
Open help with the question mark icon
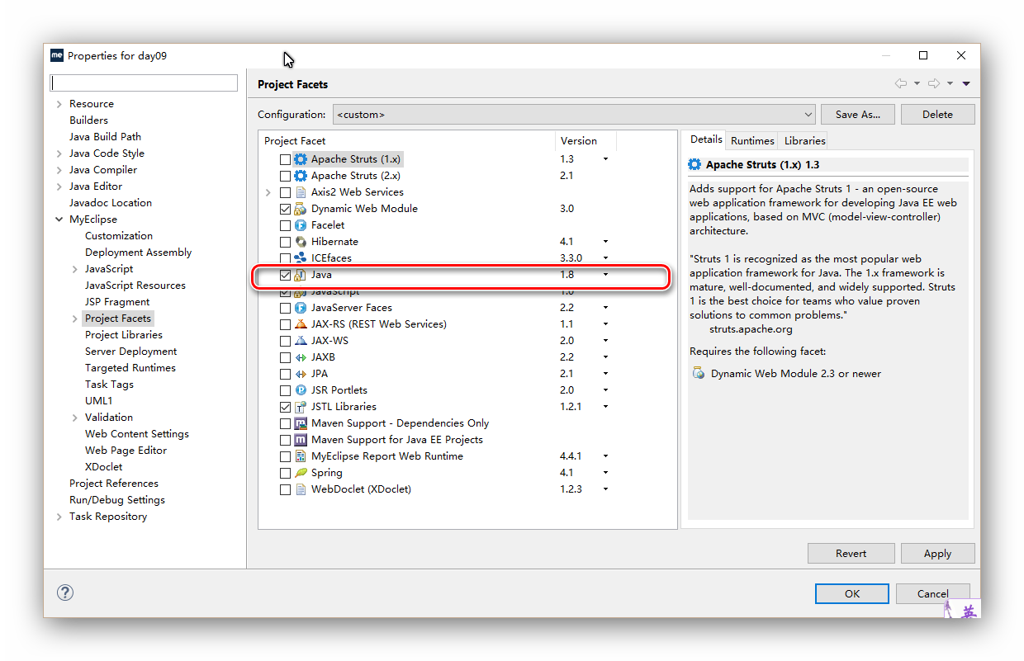[x=65, y=593]
